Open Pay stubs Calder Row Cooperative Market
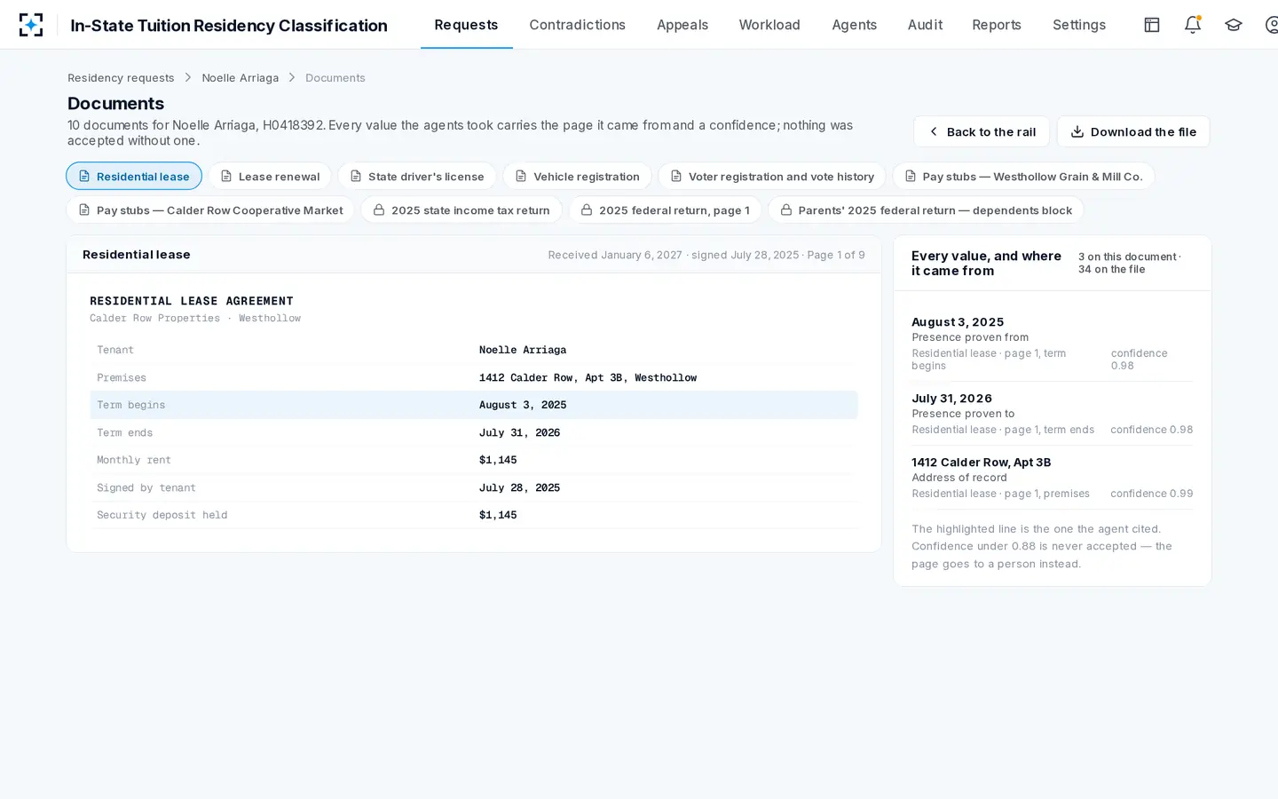 pos(210,210)
